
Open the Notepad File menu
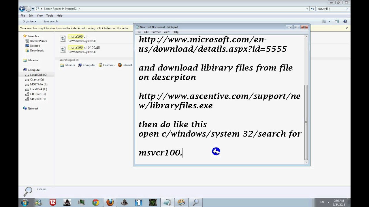point(139,32)
